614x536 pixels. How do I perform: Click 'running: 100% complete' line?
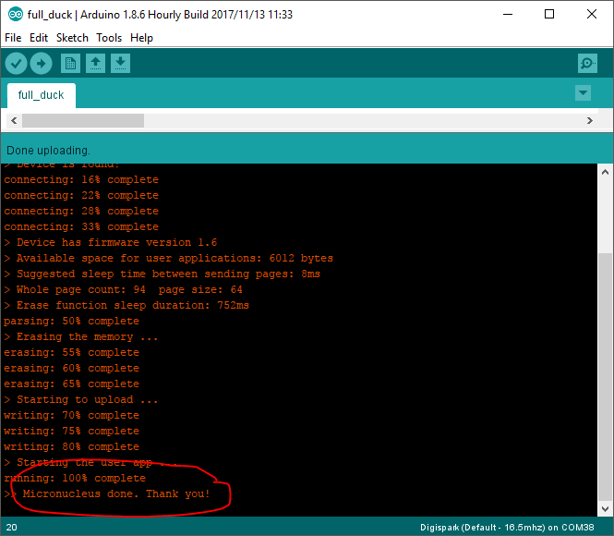click(75, 478)
